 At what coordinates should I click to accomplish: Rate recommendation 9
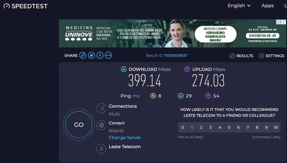tap(266, 127)
